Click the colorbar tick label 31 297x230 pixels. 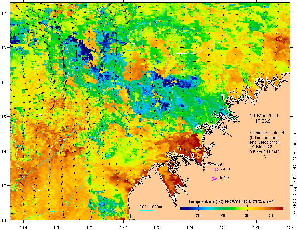tap(271, 215)
